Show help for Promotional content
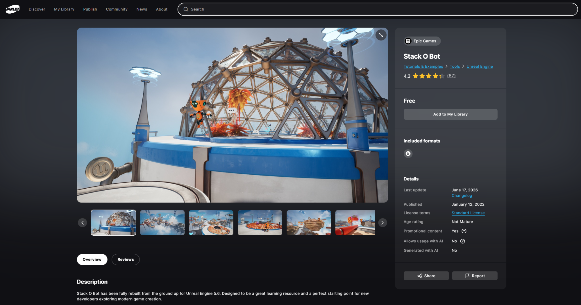 point(464,231)
